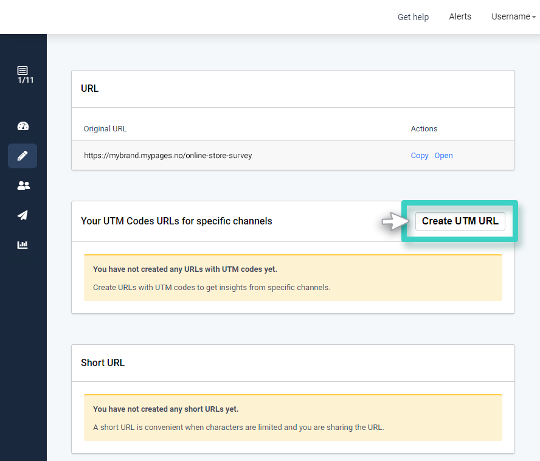Click the 'URL' card heading
The height and width of the screenshot is (461, 540).
(x=89, y=89)
